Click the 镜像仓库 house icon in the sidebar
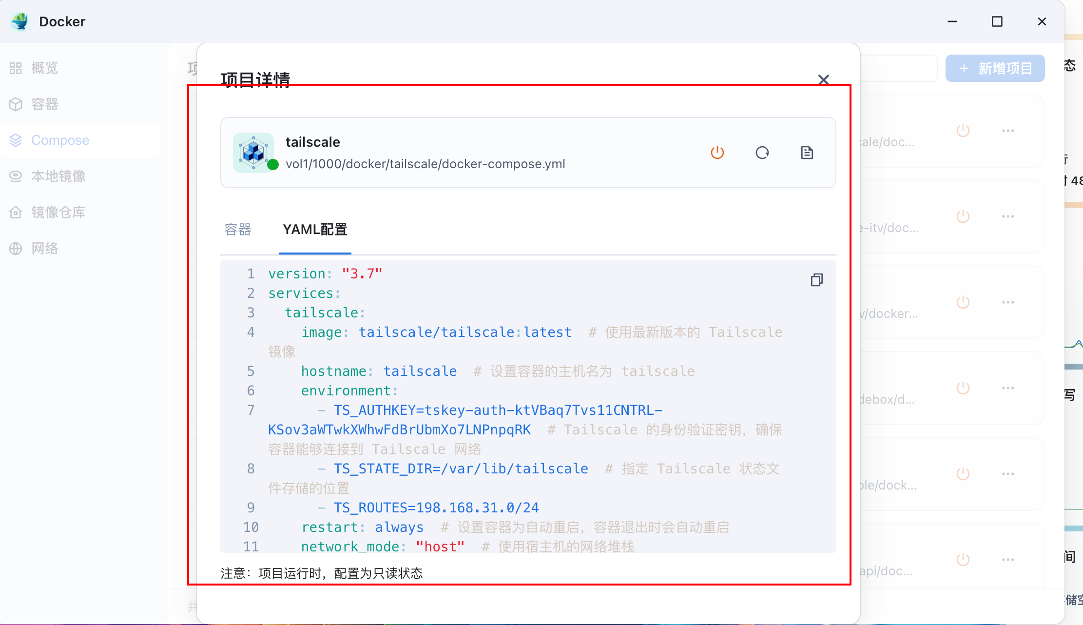This screenshot has width=1083, height=625. click(x=16, y=213)
